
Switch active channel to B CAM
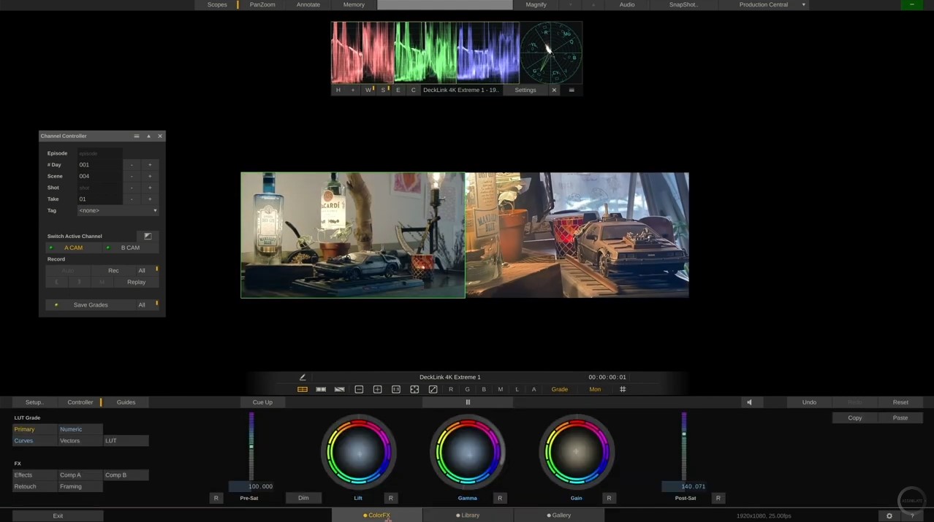click(130, 247)
